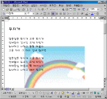Open the HV font name dropdown

(x=25, y=14)
